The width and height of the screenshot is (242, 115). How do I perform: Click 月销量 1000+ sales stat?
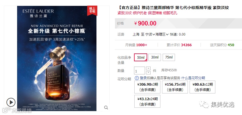coord(136,45)
